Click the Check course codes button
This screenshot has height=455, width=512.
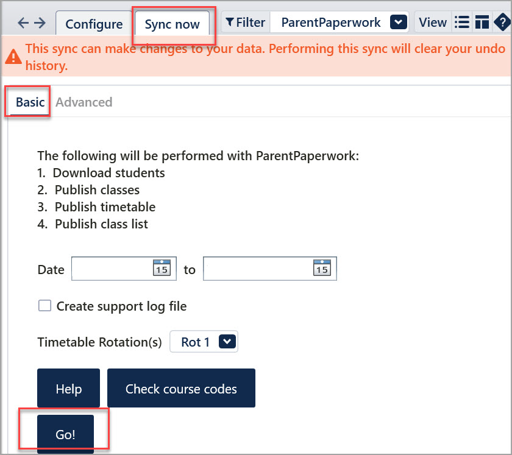point(181,388)
